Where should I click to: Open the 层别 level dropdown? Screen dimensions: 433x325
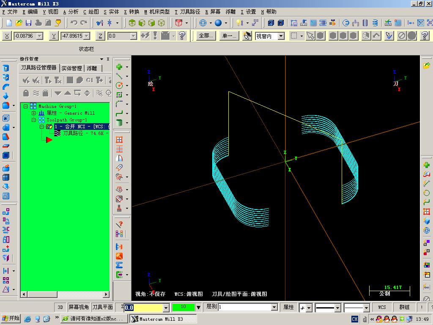(274, 307)
